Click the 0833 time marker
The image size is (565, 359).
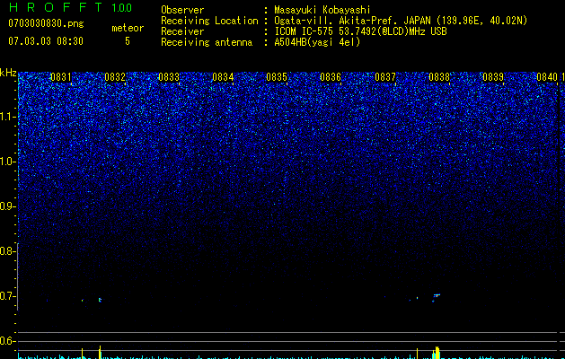pos(169,77)
